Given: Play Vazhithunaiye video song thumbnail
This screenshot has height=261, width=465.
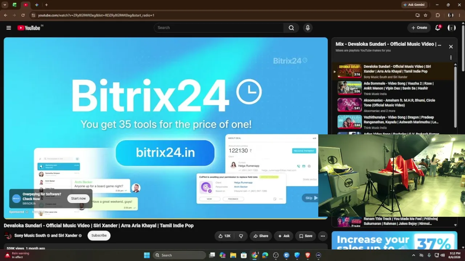Looking at the screenshot, I should pyautogui.click(x=349, y=122).
